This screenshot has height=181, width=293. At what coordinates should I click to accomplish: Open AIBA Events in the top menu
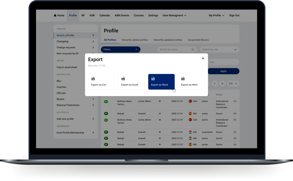121,15
